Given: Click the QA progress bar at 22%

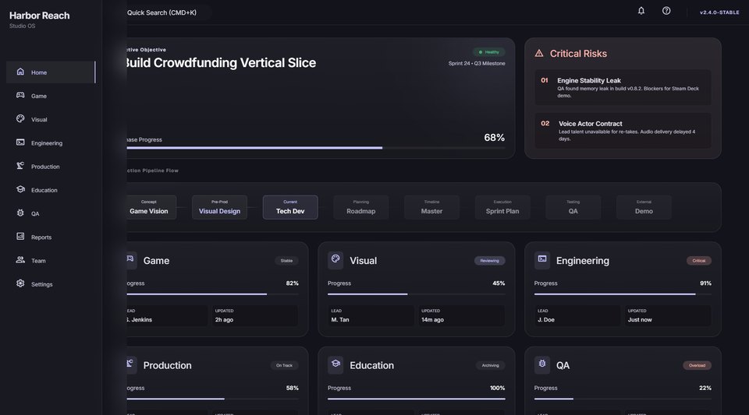Looking at the screenshot, I should [623, 399].
